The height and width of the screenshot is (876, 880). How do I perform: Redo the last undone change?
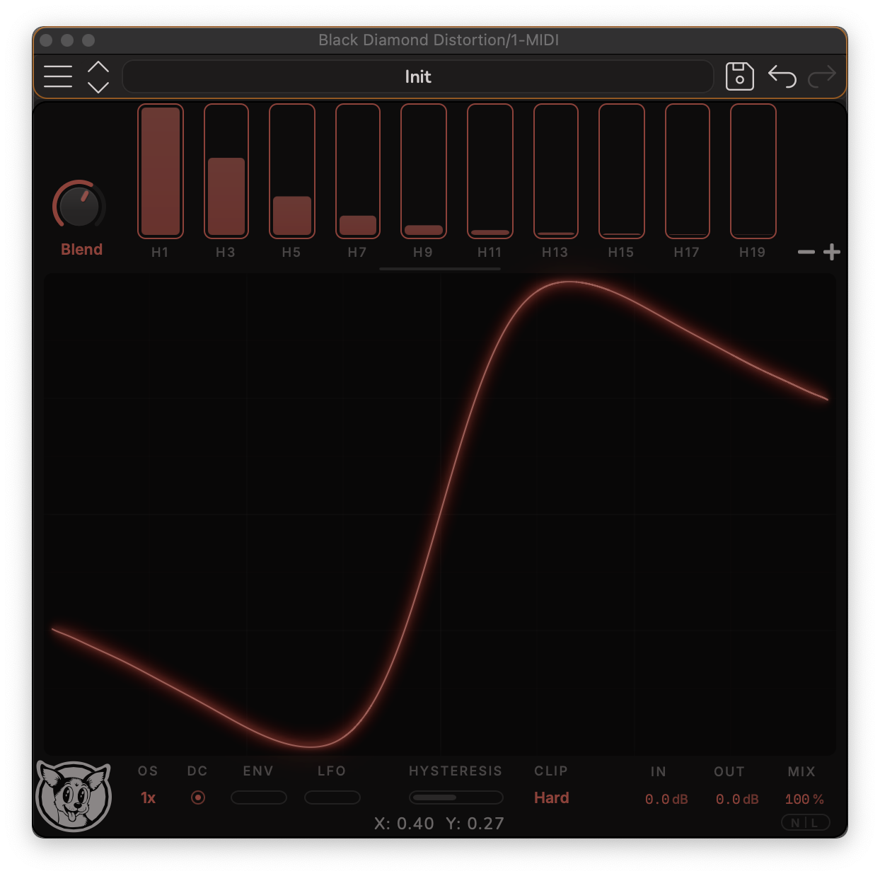[822, 76]
